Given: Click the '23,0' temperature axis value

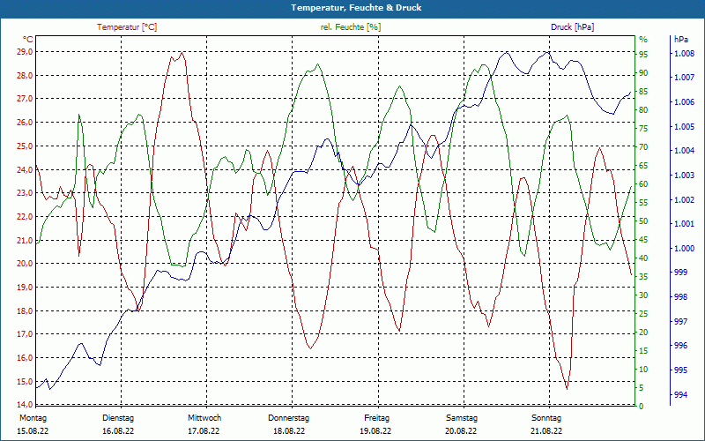Looking at the screenshot, I should pyautogui.click(x=25, y=193).
